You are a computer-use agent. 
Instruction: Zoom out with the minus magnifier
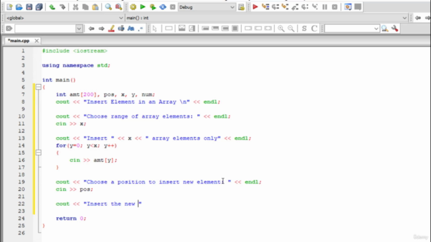point(291,28)
